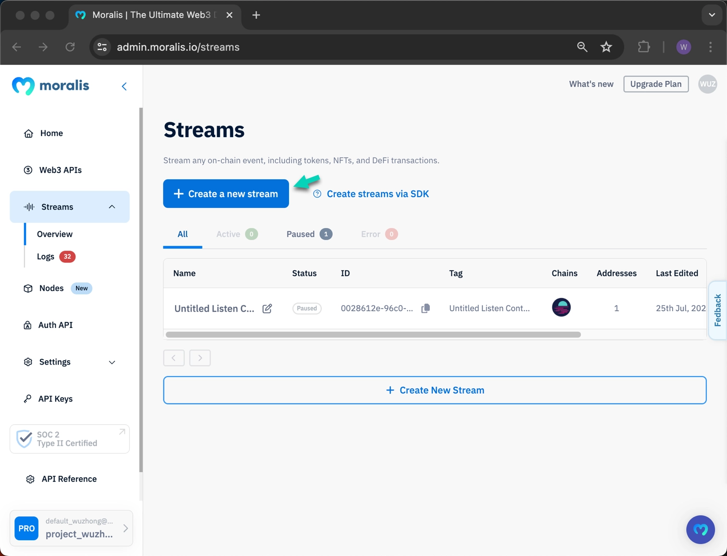This screenshot has width=727, height=556.
Task: Click Upgrade Plan button
Action: click(656, 84)
